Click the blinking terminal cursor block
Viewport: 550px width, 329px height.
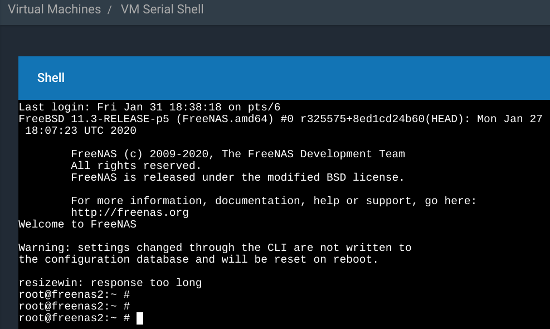point(140,318)
